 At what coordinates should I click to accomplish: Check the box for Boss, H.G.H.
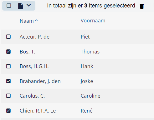(x=8, y=66)
